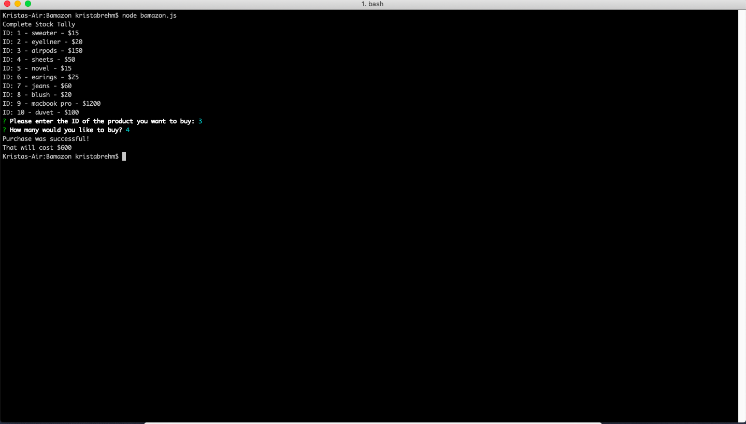Click the 'node bamazon.js' command text
This screenshot has height=424, width=746.
click(149, 16)
